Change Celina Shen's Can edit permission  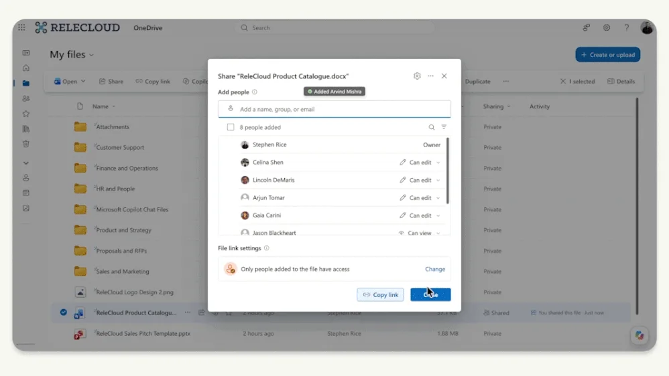tap(420, 162)
